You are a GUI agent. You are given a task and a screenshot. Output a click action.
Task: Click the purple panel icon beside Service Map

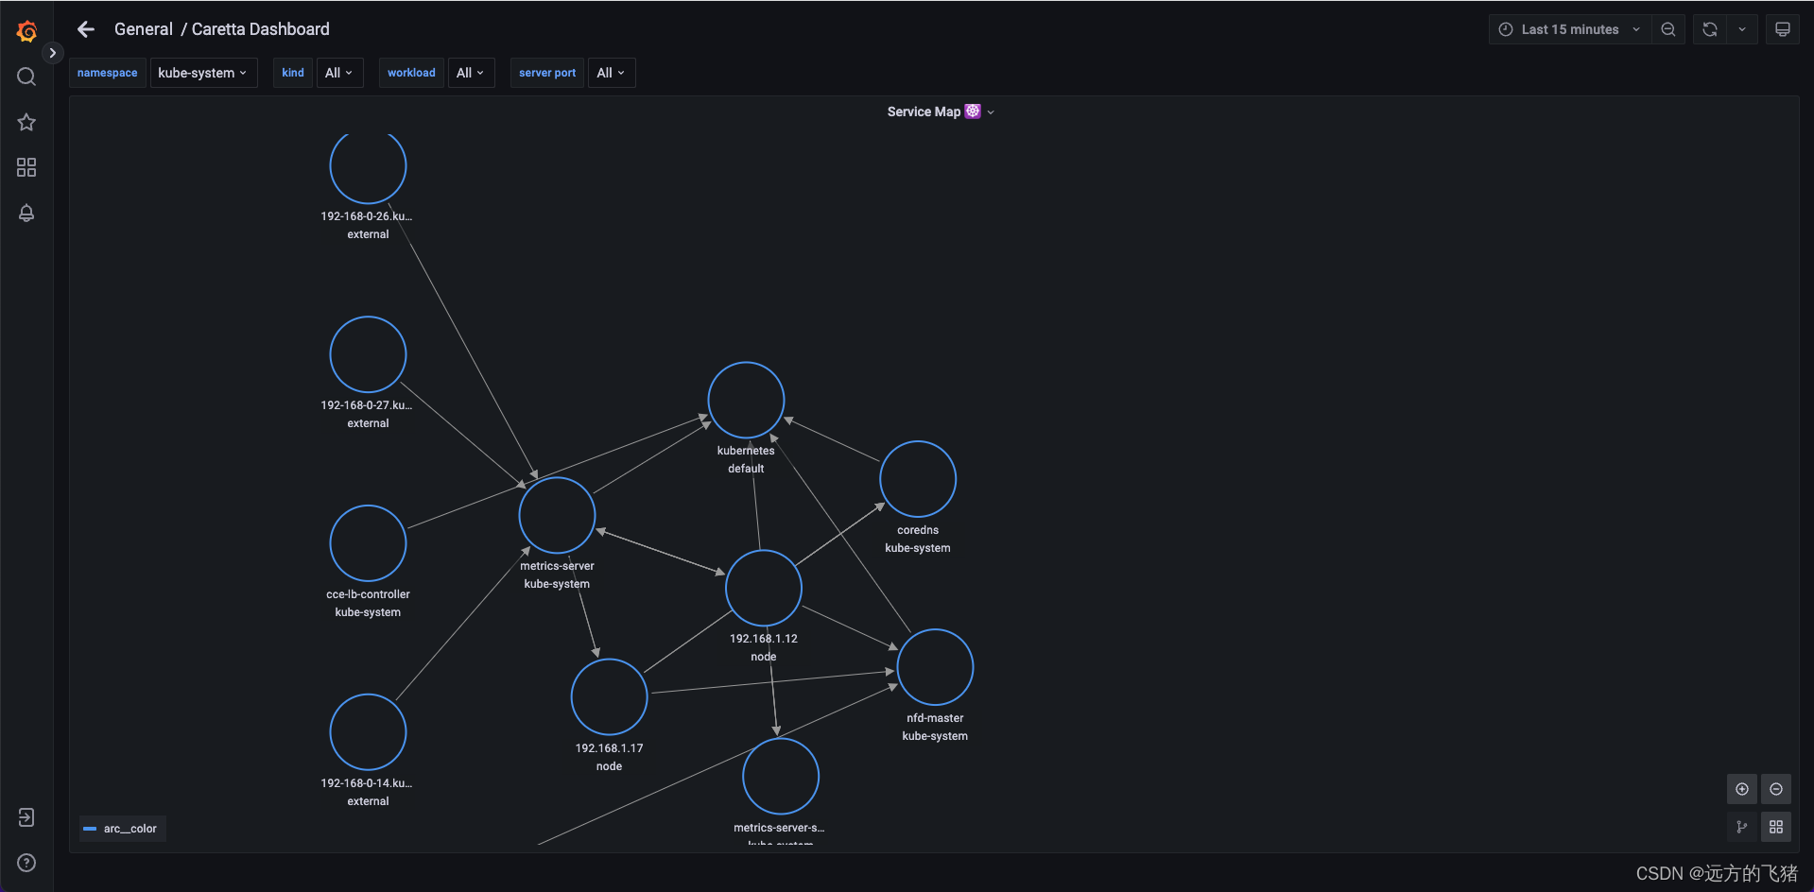point(973,111)
